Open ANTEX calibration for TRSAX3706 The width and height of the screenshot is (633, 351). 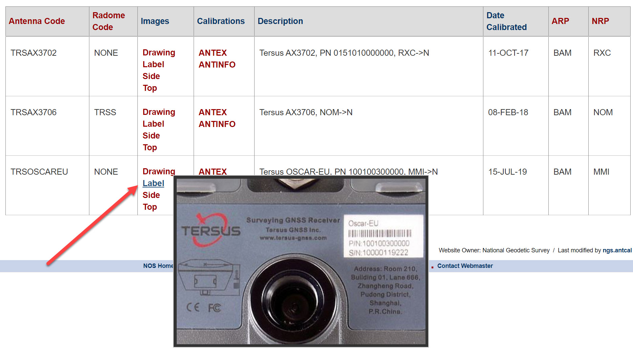(212, 112)
